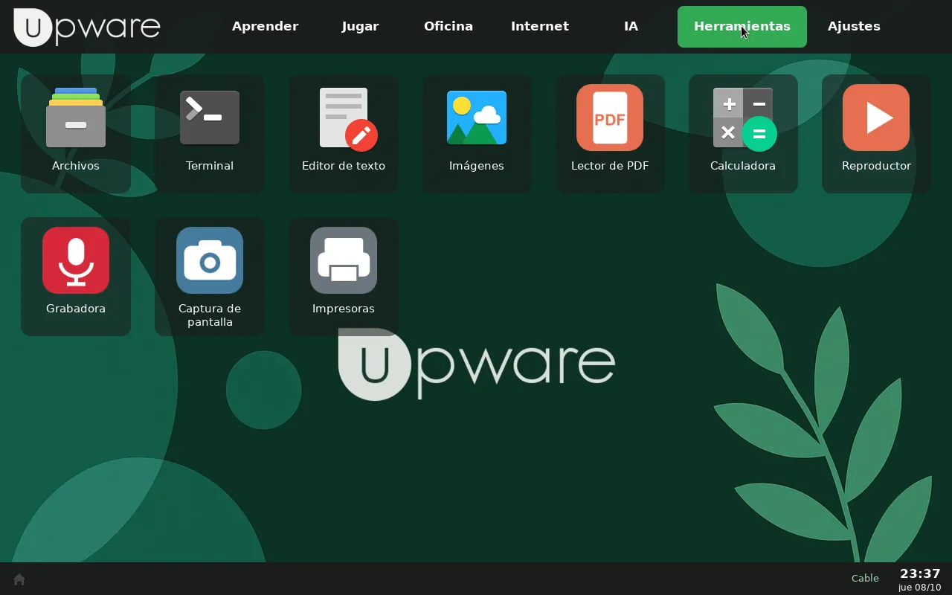
Task: Open the Oficina tab
Action: click(448, 27)
